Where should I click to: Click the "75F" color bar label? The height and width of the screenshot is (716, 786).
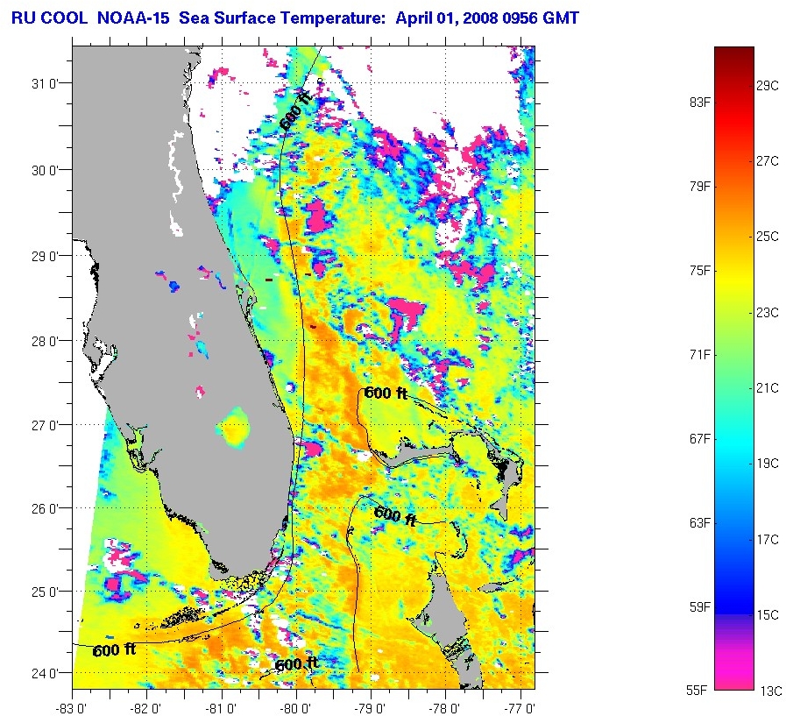pyautogui.click(x=700, y=271)
